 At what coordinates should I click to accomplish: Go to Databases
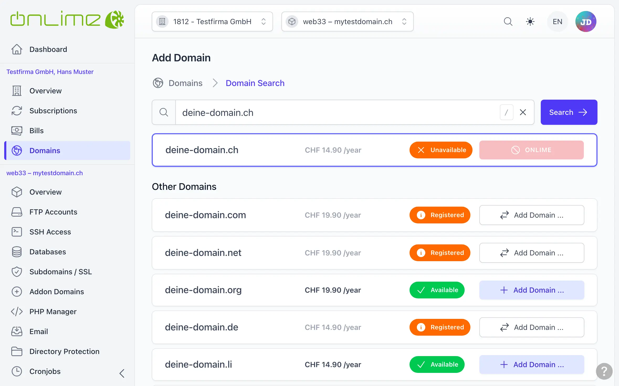pyautogui.click(x=67, y=252)
